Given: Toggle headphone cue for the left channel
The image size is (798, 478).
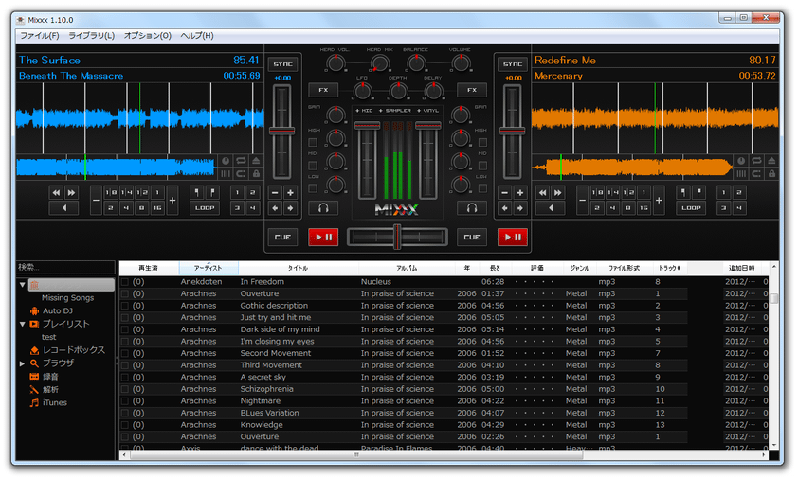Looking at the screenshot, I should [323, 208].
